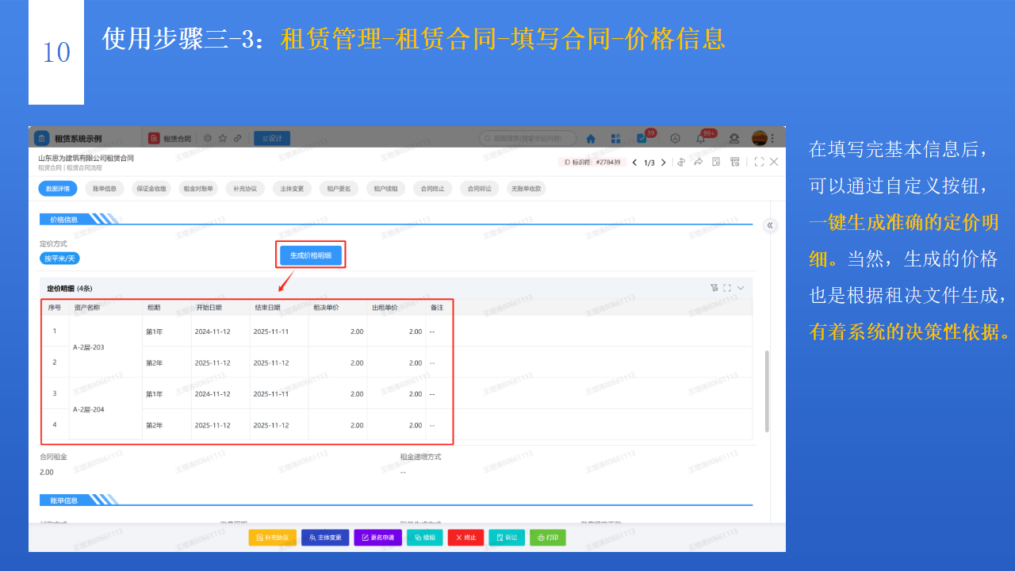Collapse the 定价明细 section with the chevron

pyautogui.click(x=741, y=288)
